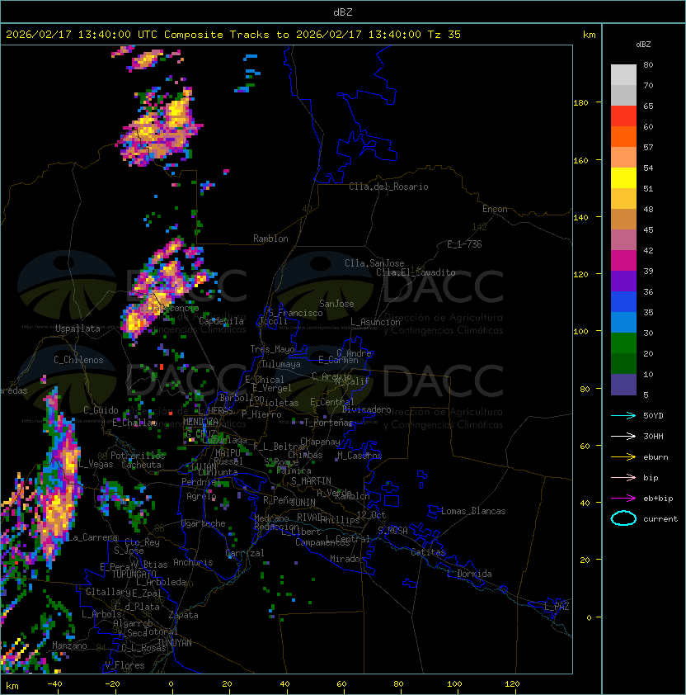Click the 'dBZ' heading above the color scale
The height and width of the screenshot is (695, 686).
click(x=643, y=45)
